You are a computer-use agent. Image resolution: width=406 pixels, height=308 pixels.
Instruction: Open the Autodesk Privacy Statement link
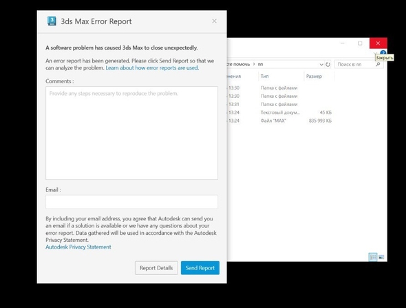tap(78, 247)
